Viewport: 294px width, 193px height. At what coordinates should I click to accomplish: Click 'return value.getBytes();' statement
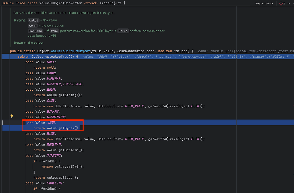[57, 128]
